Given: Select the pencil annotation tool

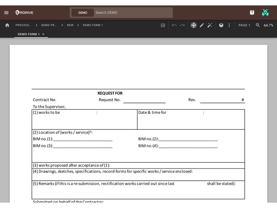Looking at the screenshot, I should [202, 25].
